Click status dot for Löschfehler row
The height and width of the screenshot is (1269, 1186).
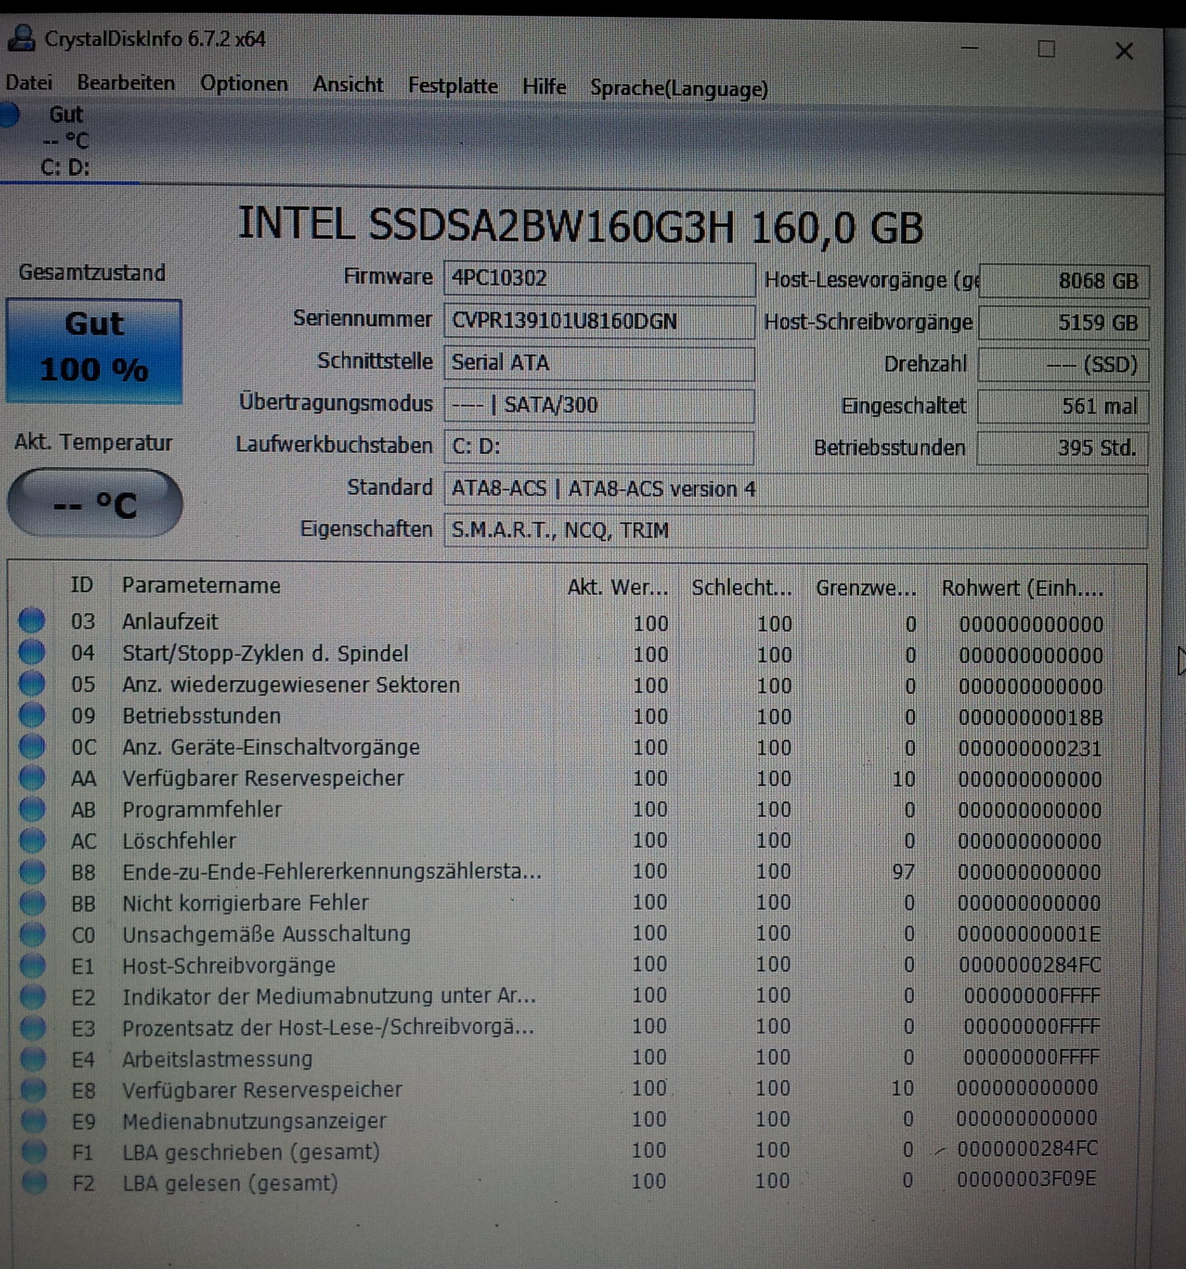(x=32, y=840)
